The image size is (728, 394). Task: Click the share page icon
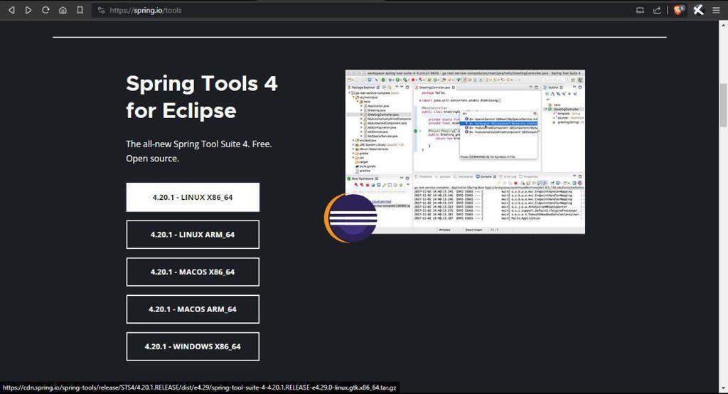click(x=657, y=10)
